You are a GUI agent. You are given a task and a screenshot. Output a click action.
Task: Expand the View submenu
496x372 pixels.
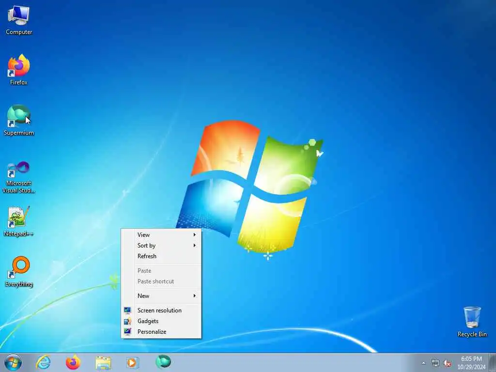(161, 235)
